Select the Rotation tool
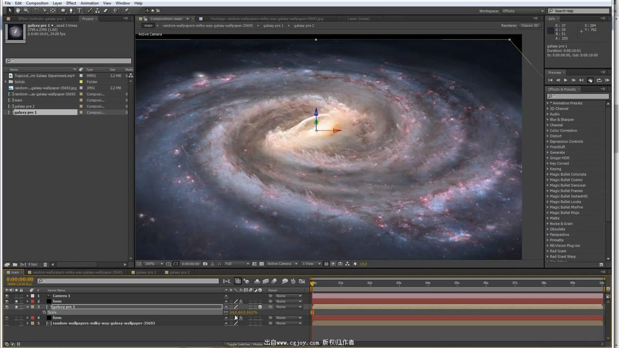Screen dimensions: 619x348 click(37, 10)
